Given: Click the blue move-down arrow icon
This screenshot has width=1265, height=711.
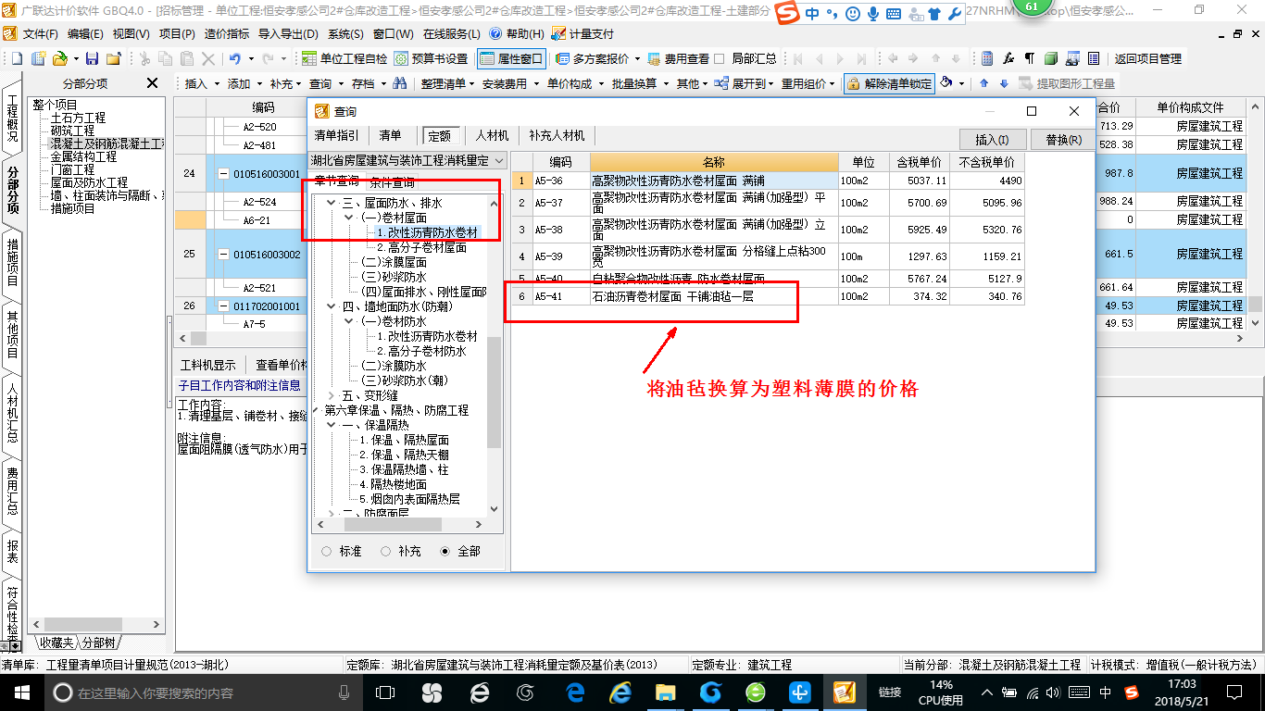Looking at the screenshot, I should pyautogui.click(x=1003, y=83).
